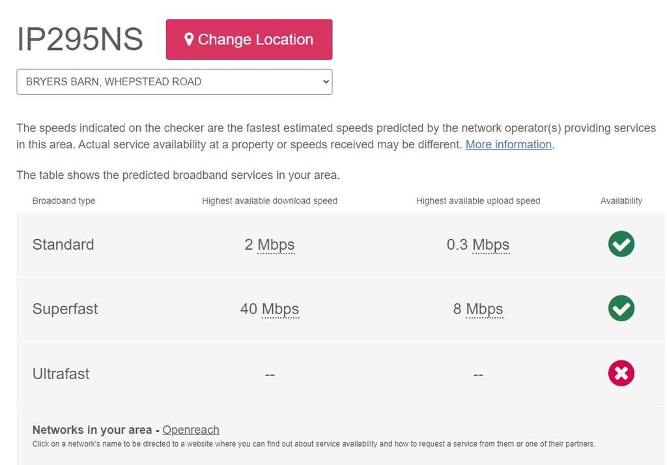Screen dimensions: 667x465
Task: Open the address selection dropdown
Action: tap(174, 81)
